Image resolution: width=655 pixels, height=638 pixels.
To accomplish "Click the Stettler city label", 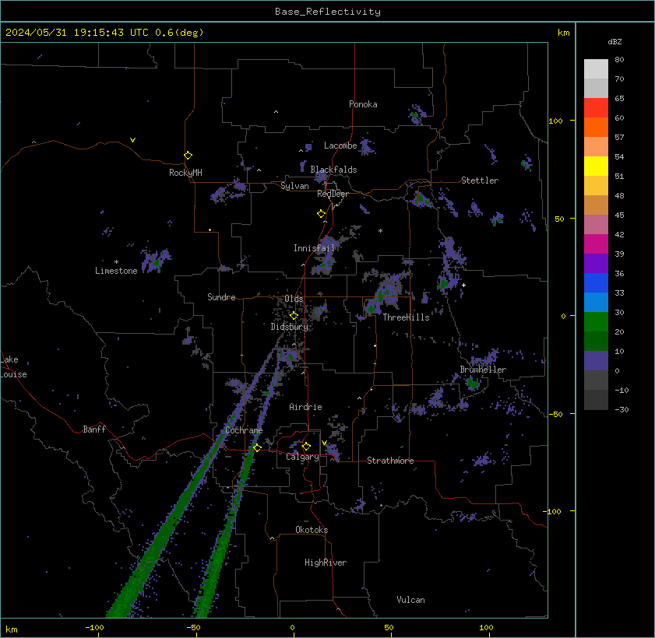I will point(480,181).
